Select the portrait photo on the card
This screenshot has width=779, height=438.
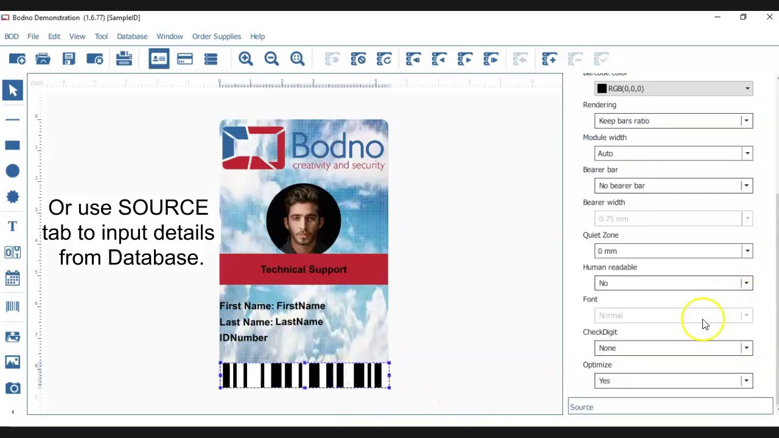coord(304,219)
